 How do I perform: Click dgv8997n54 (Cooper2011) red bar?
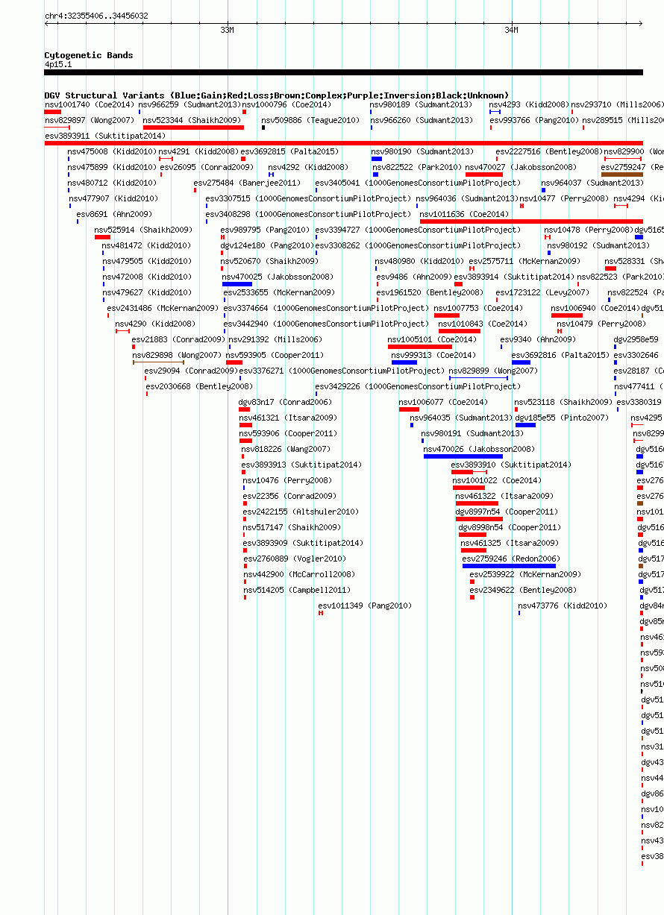[x=479, y=519]
